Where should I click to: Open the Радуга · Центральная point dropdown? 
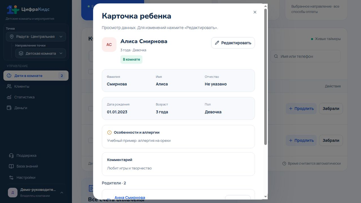click(36, 36)
